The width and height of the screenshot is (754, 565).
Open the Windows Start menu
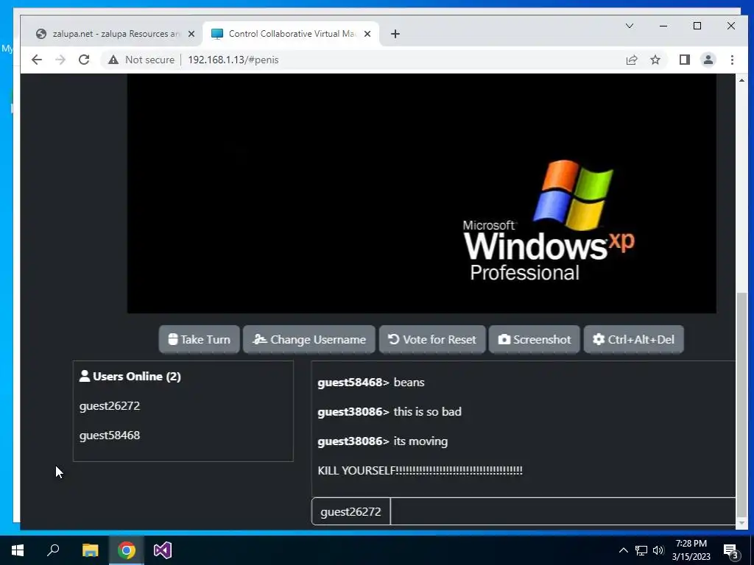[18, 550]
